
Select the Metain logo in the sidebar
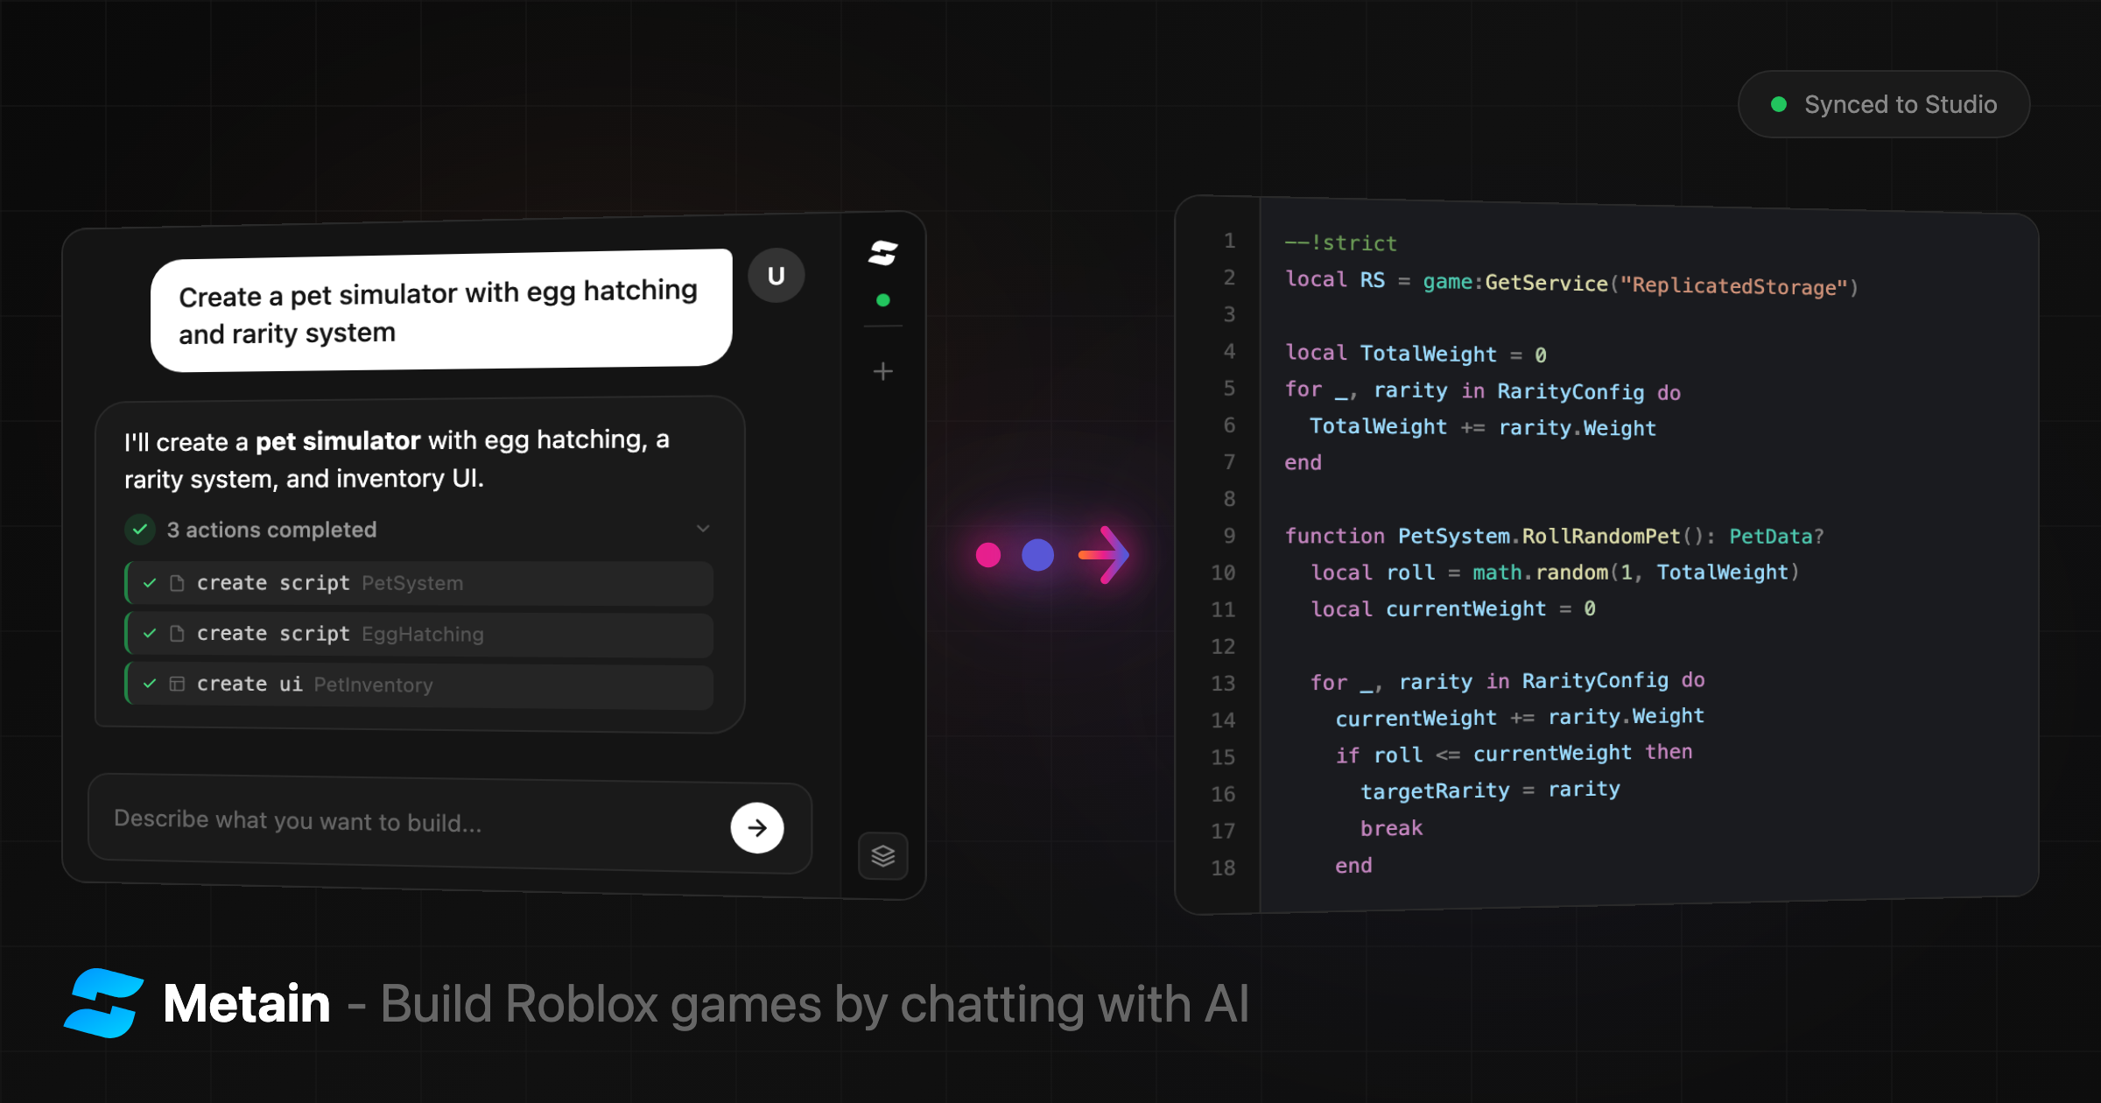882,253
